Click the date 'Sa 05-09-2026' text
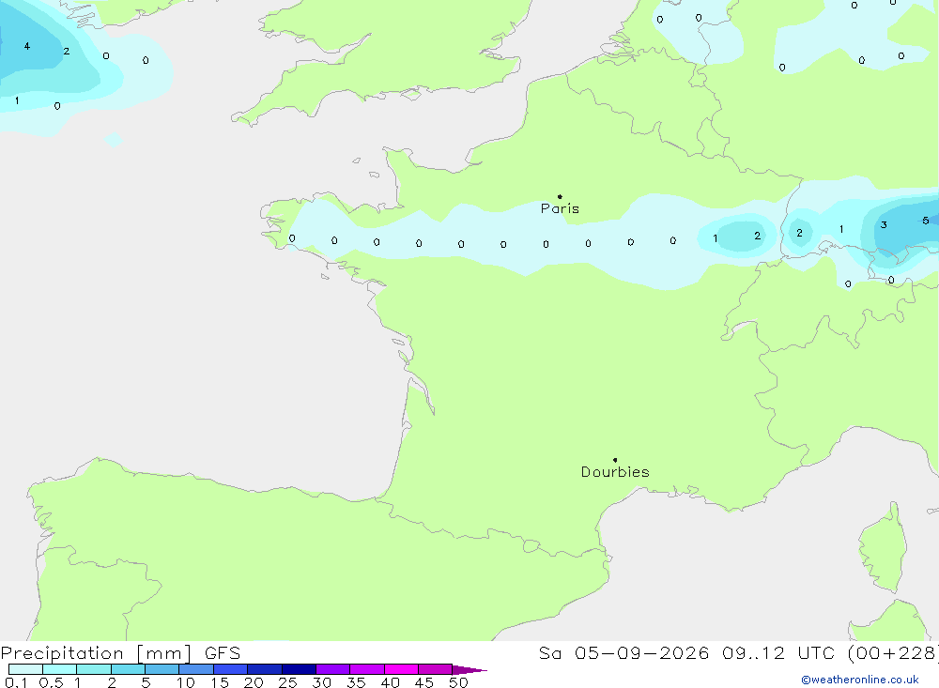Image resolution: width=939 pixels, height=688 pixels. point(623,653)
